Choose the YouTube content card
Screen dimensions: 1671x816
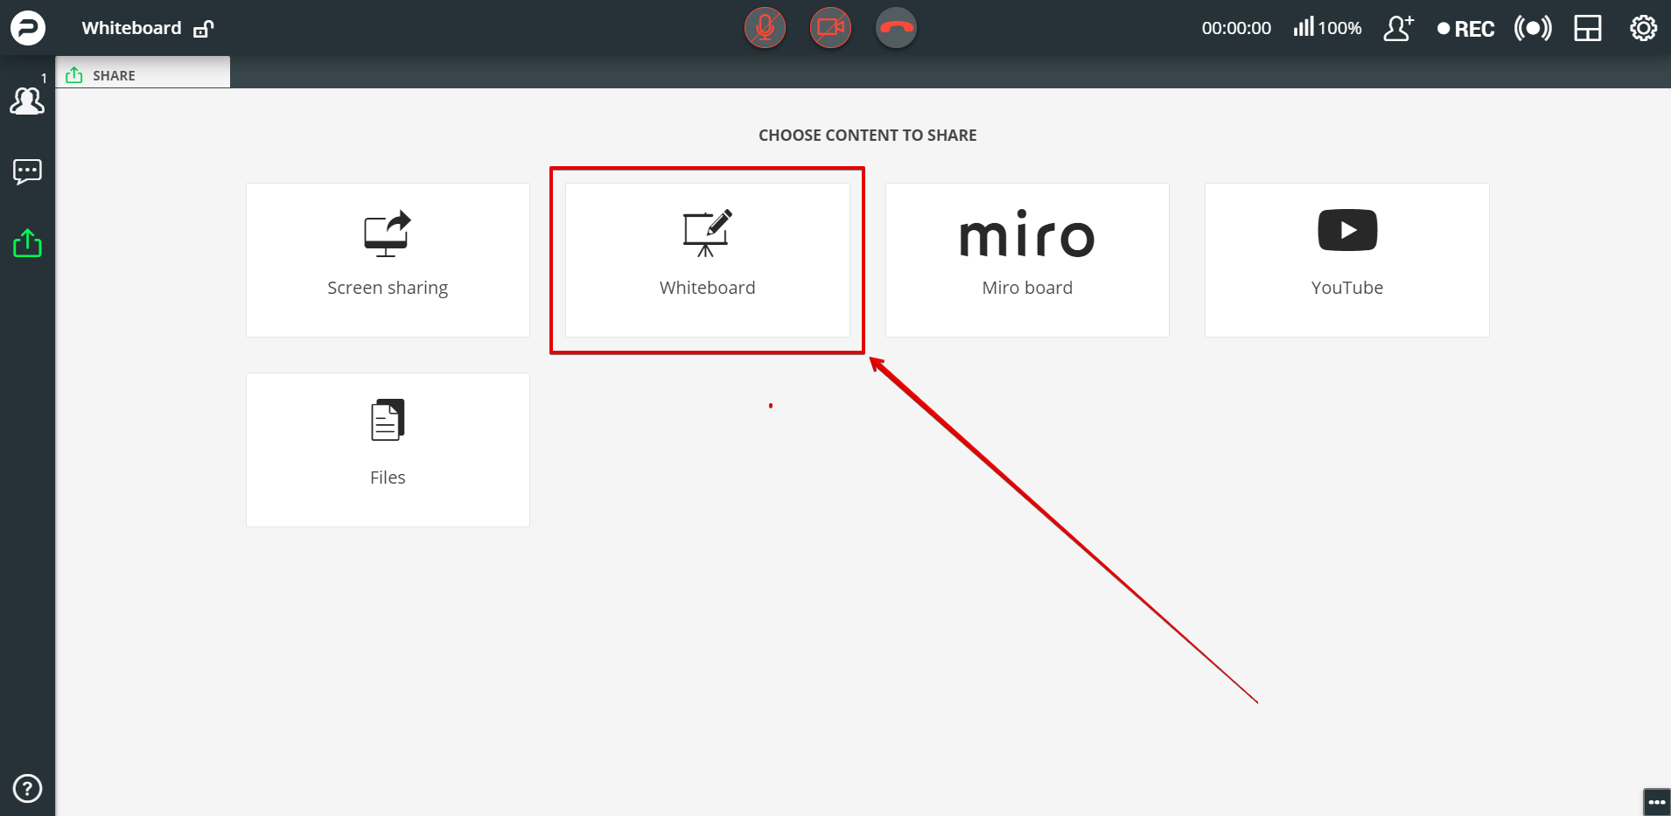pyautogui.click(x=1346, y=260)
